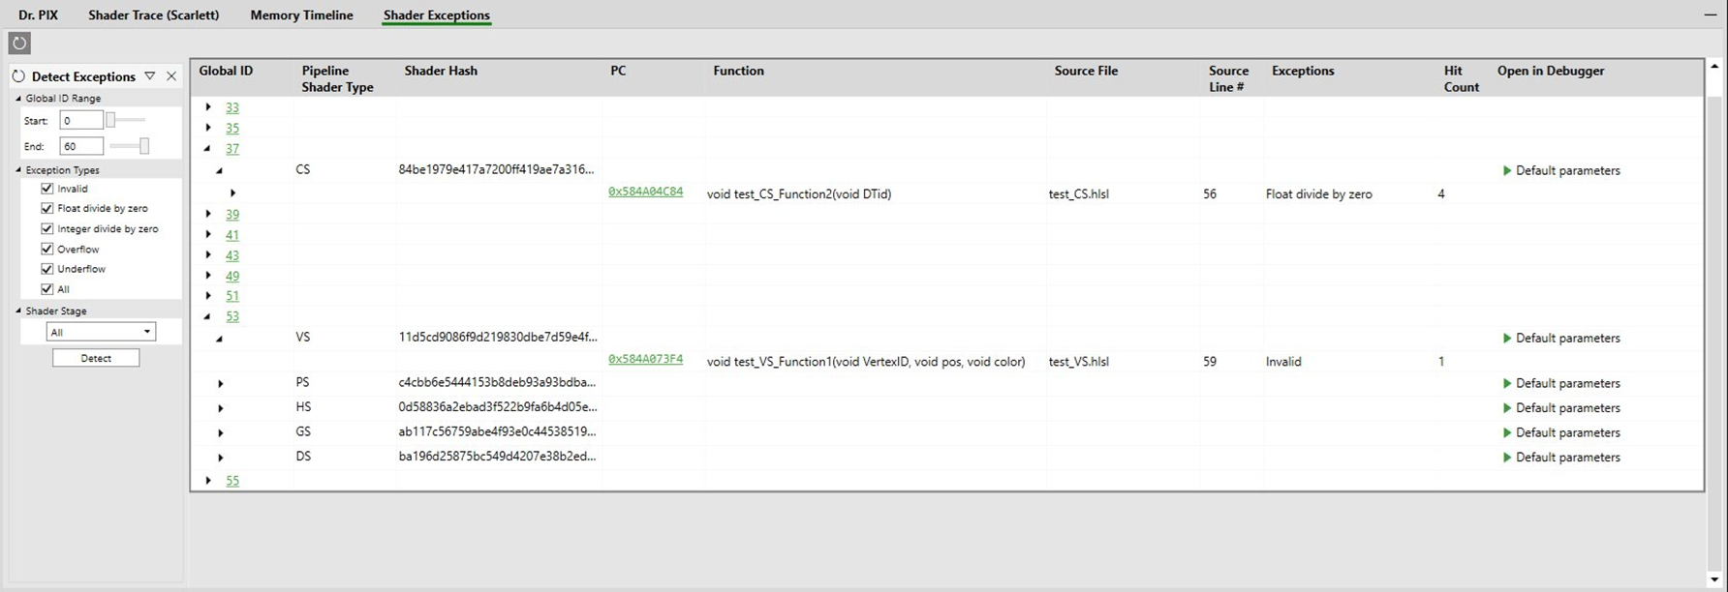This screenshot has height=592, width=1728.
Task: Expand the GS shader row
Action: coord(221,433)
